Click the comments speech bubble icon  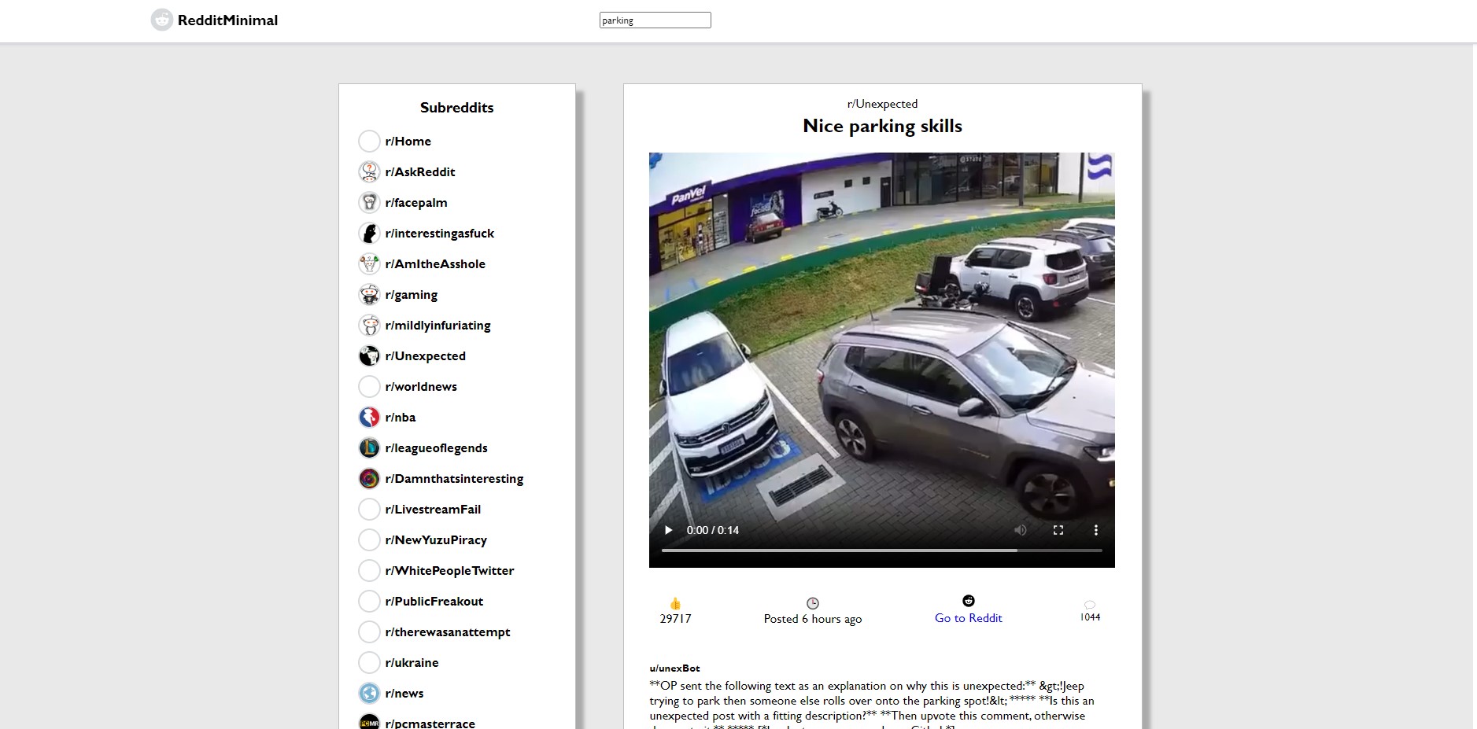[1090, 605]
